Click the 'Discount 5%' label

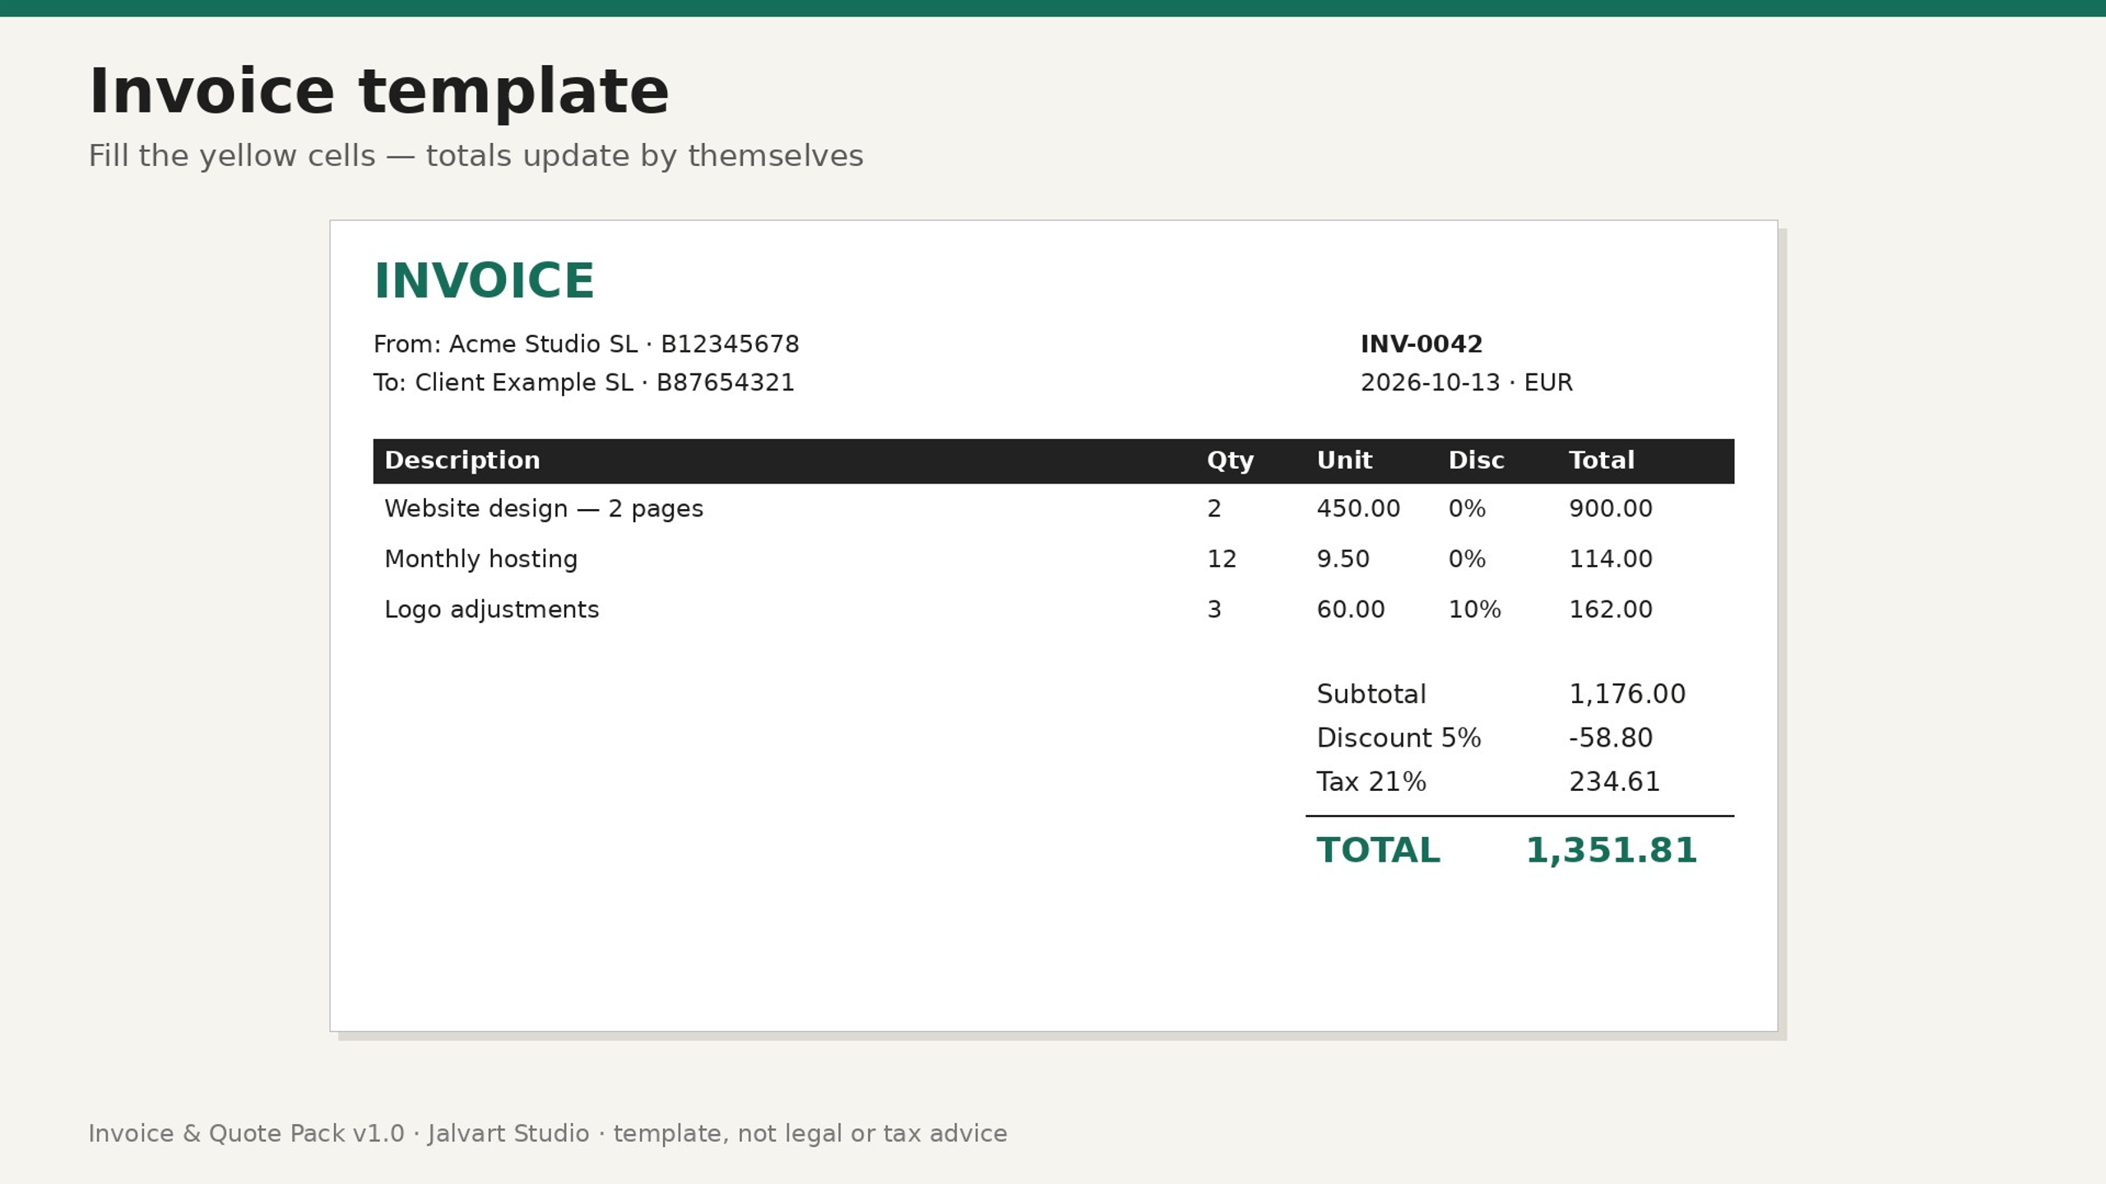(x=1399, y=738)
